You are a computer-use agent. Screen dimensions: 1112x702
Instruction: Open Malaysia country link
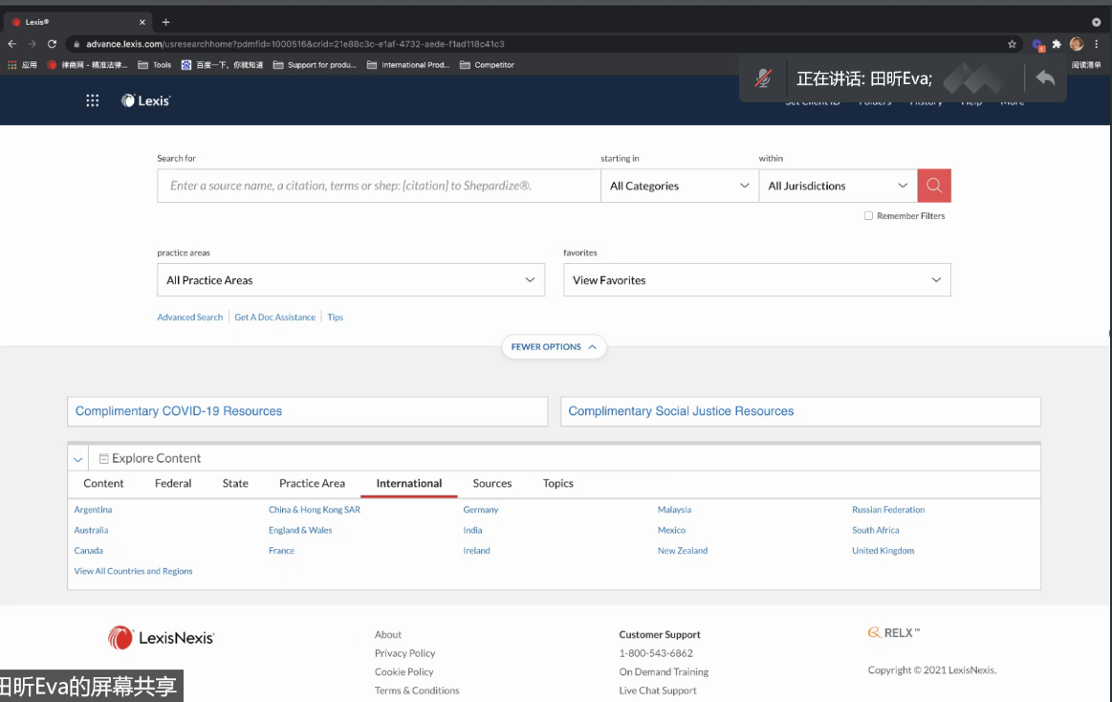[674, 510]
